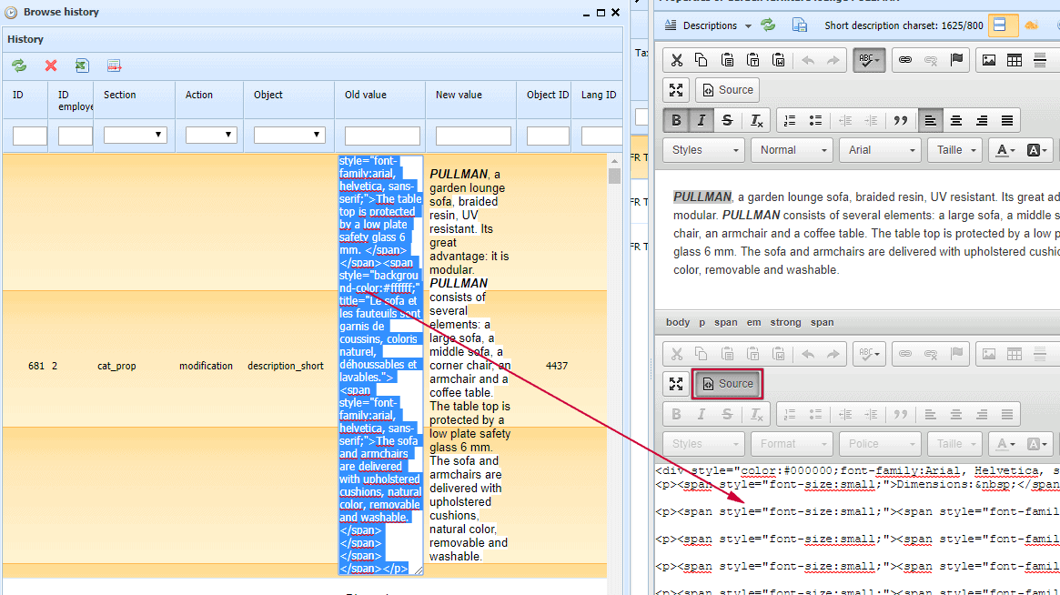Insert link using chain icon

(904, 60)
